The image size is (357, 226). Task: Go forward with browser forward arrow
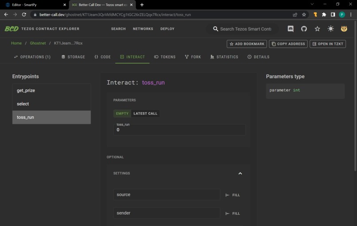pyautogui.click(x=15, y=15)
